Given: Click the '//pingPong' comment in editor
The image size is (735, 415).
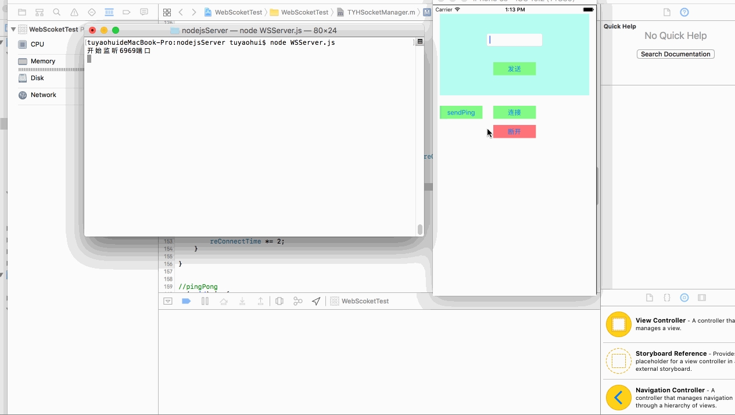Looking at the screenshot, I should coord(198,287).
